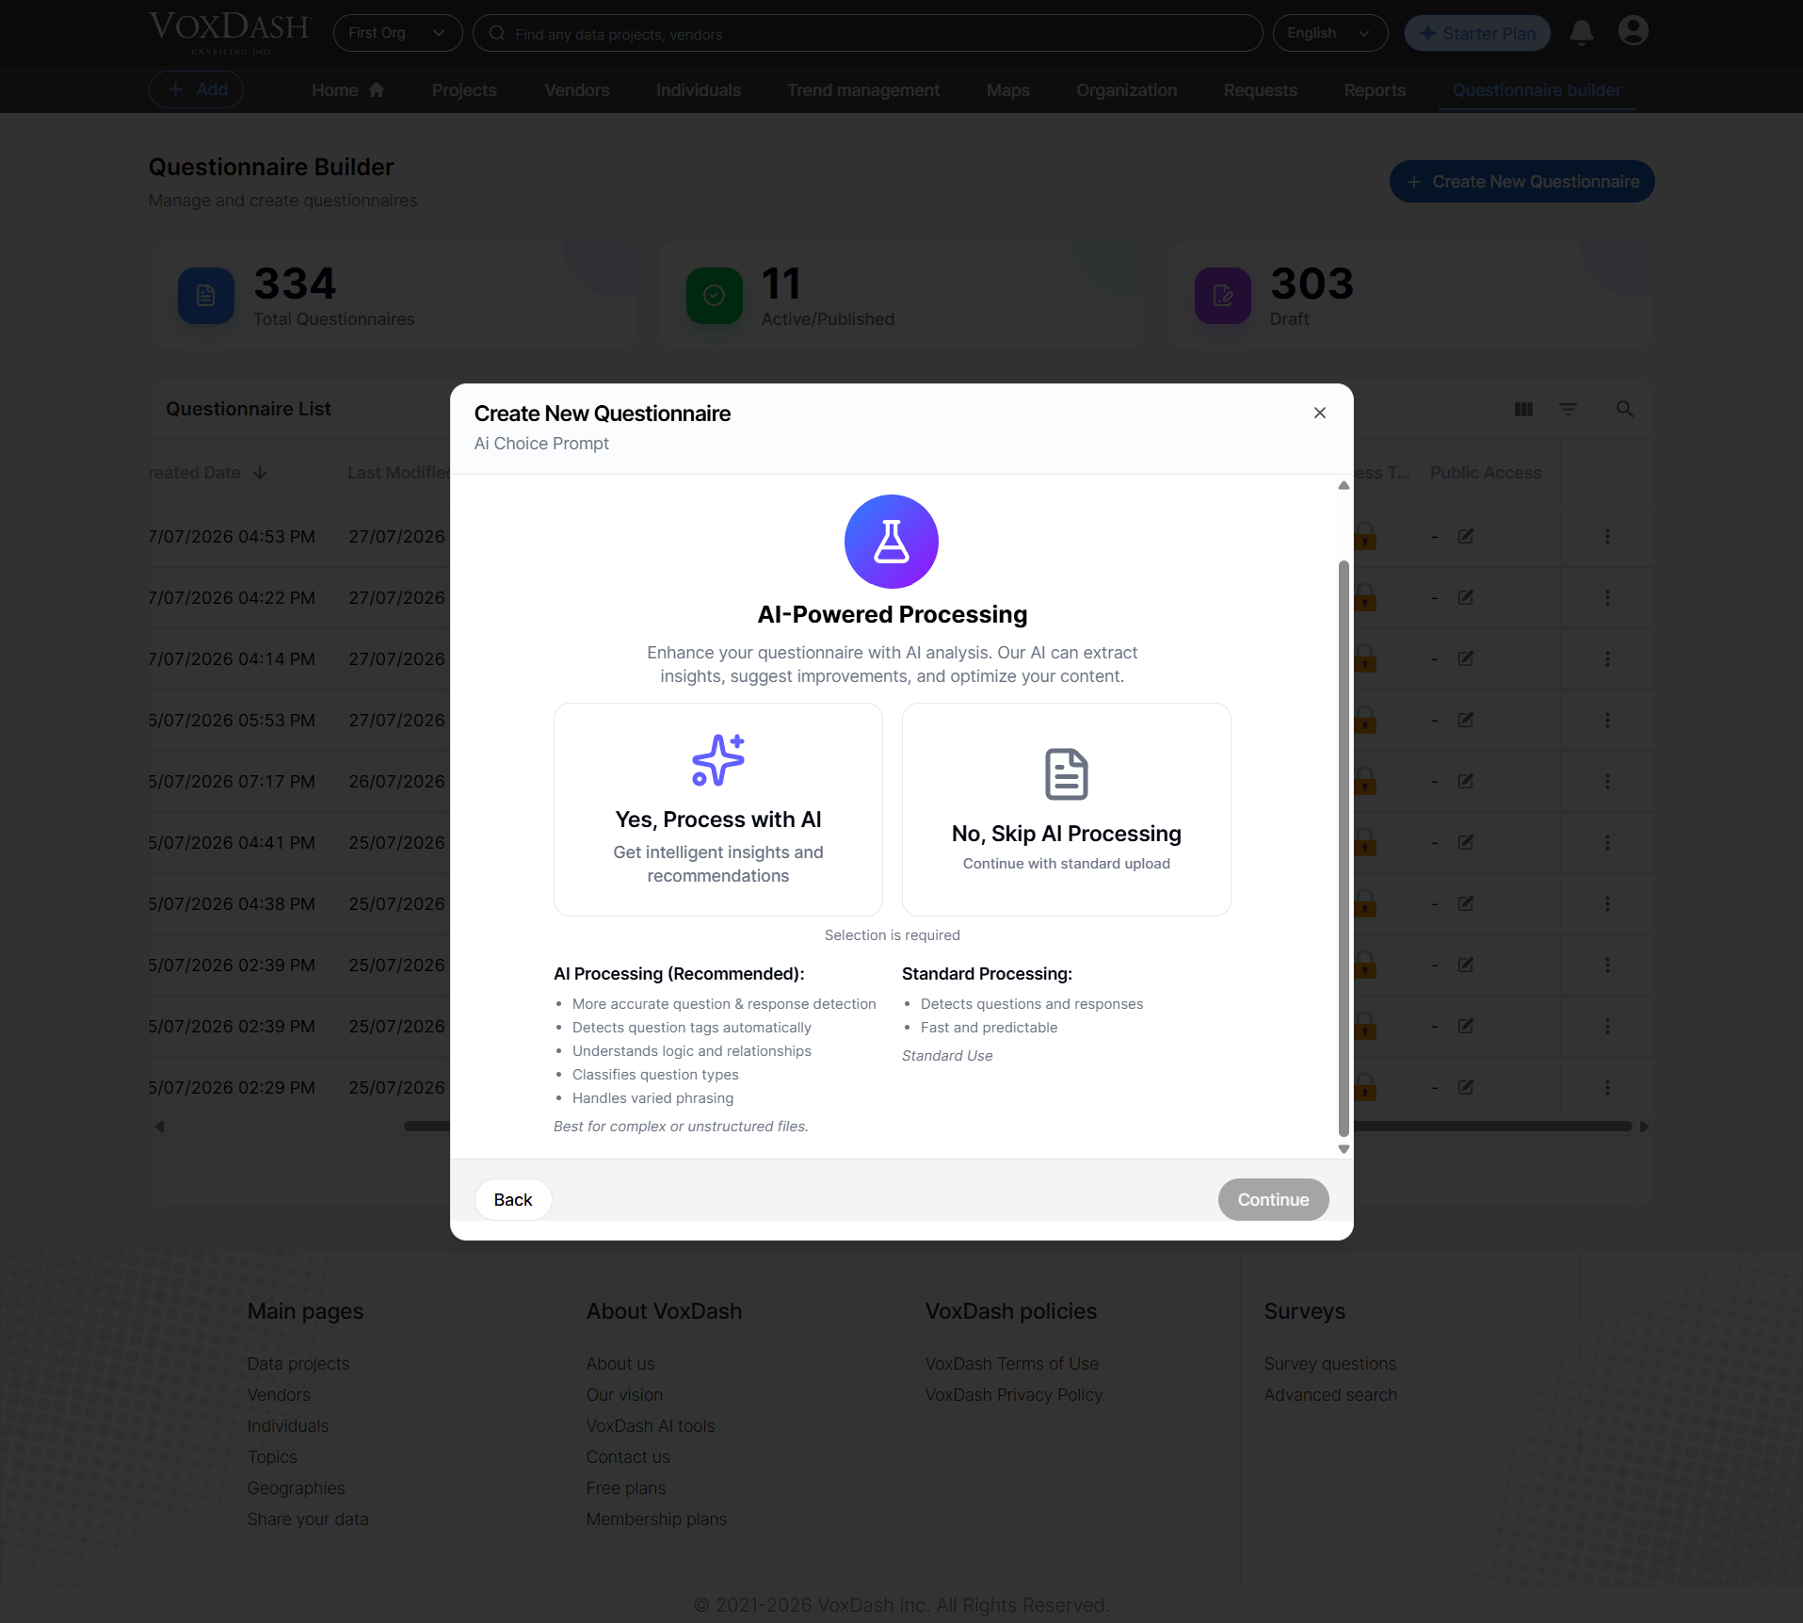
Task: Click the dialog scrollbar up arrow
Action: pyautogui.click(x=1344, y=485)
